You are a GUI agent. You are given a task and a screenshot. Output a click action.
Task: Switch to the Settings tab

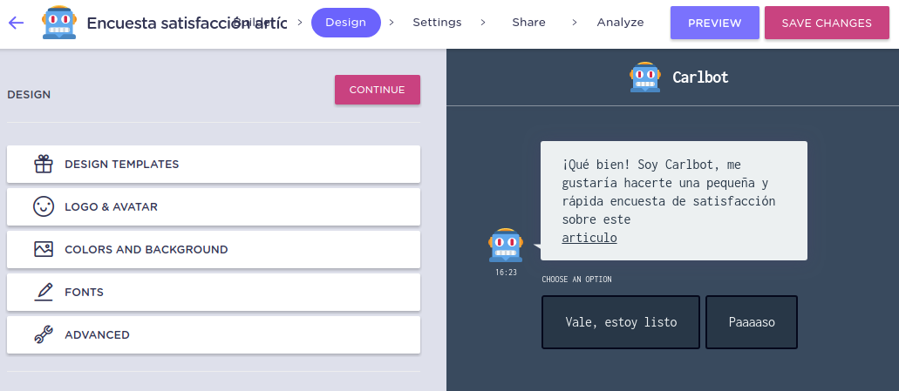coord(437,23)
